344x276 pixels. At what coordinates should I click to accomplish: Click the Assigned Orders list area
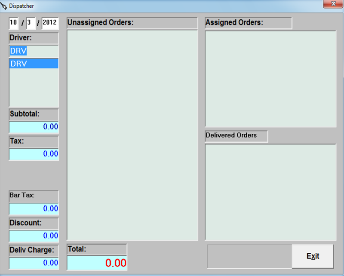coord(270,79)
